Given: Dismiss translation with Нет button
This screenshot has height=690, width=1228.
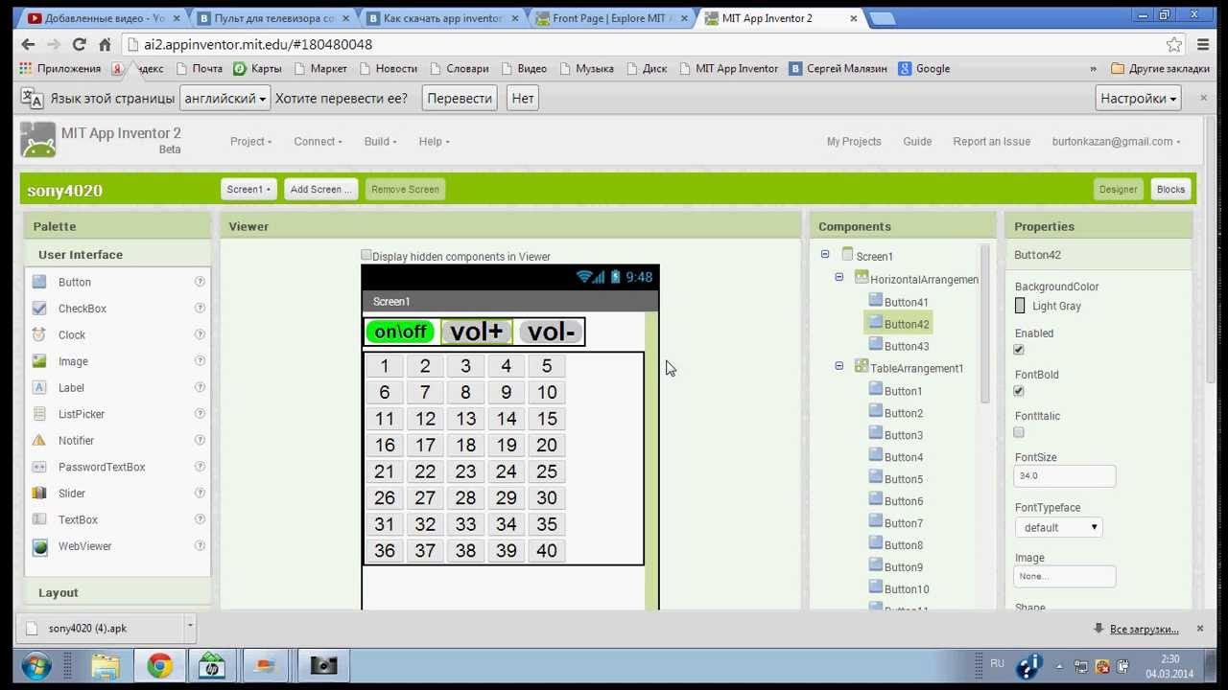Looking at the screenshot, I should (x=523, y=98).
